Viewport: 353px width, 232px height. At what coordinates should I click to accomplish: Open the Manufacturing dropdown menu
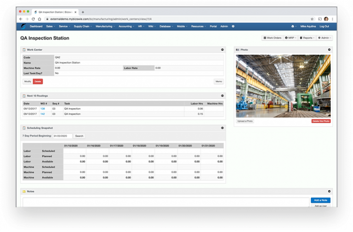pyautogui.click(x=105, y=26)
